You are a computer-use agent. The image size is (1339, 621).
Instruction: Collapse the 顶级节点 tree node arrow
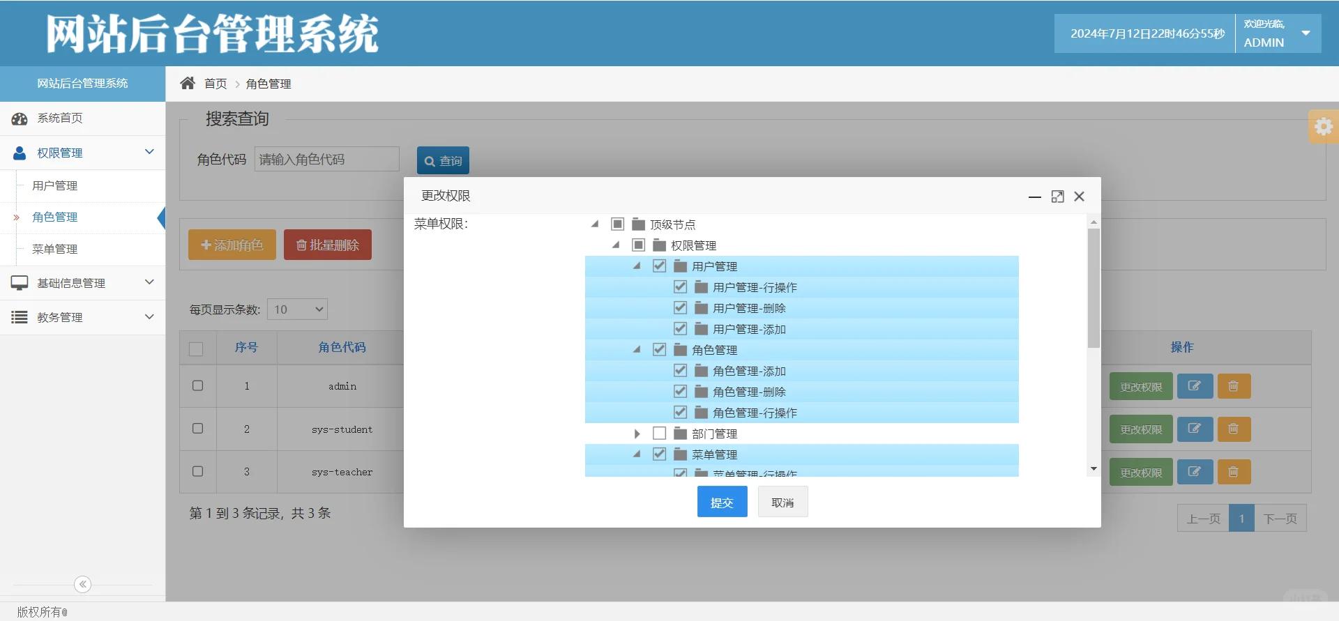pyautogui.click(x=595, y=224)
